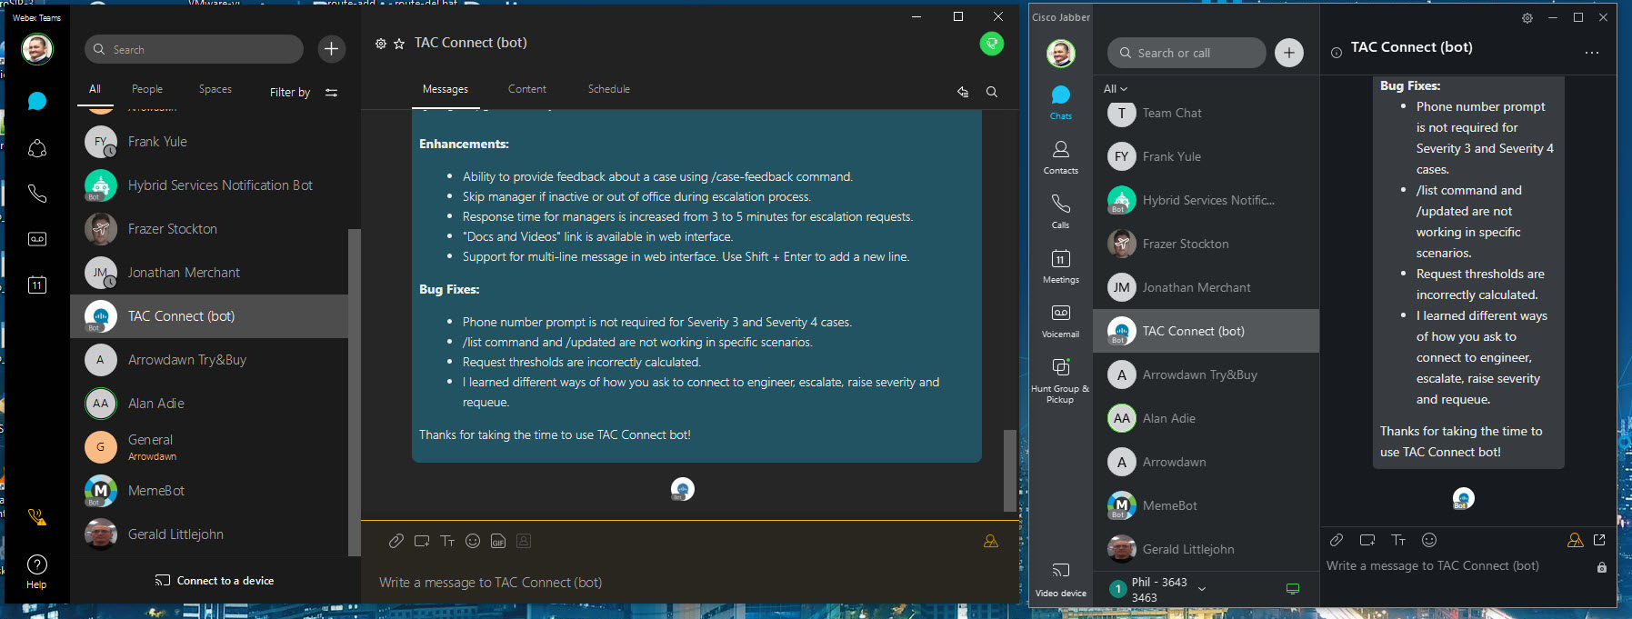1632x619 pixels.
Task: Select the Spaces tab in Webex Teams
Action: pos(215,89)
